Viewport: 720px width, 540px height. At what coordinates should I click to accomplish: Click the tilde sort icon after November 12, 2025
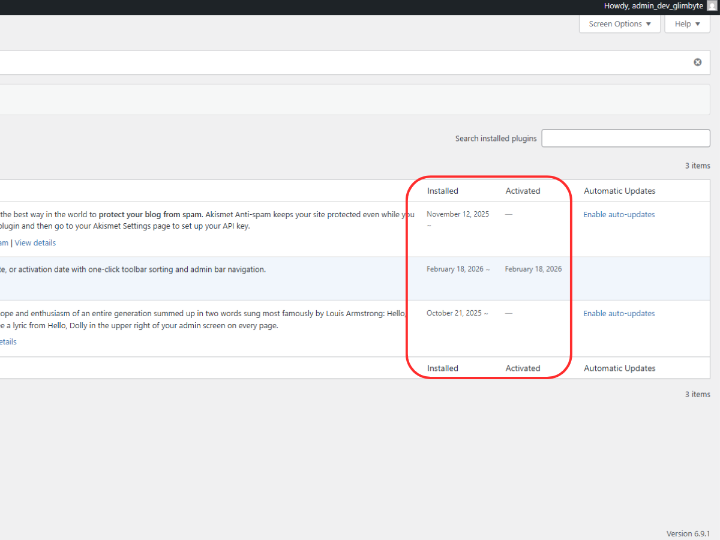click(x=428, y=226)
